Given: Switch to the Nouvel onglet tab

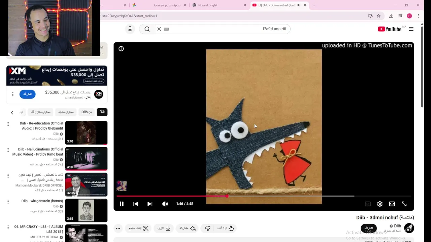Looking at the screenshot, I should pos(219,5).
